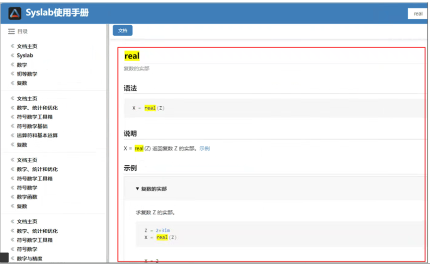Click the chevron icon beside 数学函数
Image resolution: width=430 pixels, height=264 pixels.
(12, 197)
